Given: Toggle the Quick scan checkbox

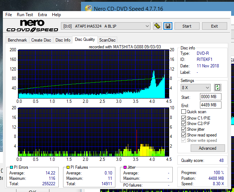Looking at the screenshot, I should (183, 112).
